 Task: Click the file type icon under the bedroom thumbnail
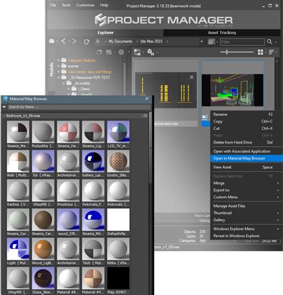[x=205, y=118]
